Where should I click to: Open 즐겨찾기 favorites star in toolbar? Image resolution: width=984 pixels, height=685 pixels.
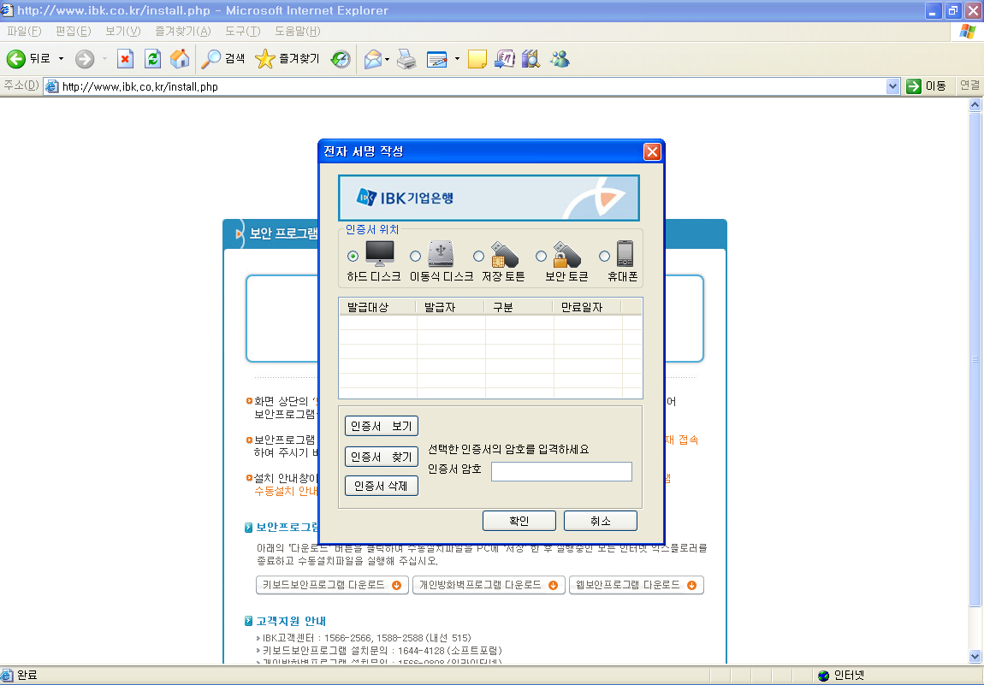(x=287, y=59)
